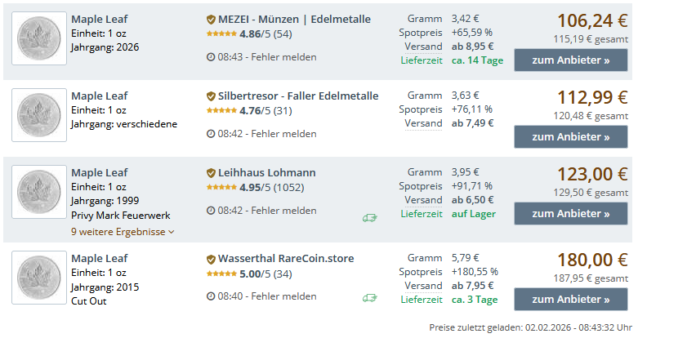Report an error for the Leihhaus Lohmann listing
687x347 pixels.
point(283,211)
